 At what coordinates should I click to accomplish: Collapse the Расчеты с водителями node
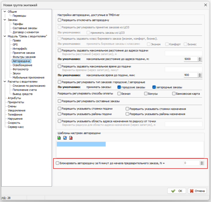4,81
